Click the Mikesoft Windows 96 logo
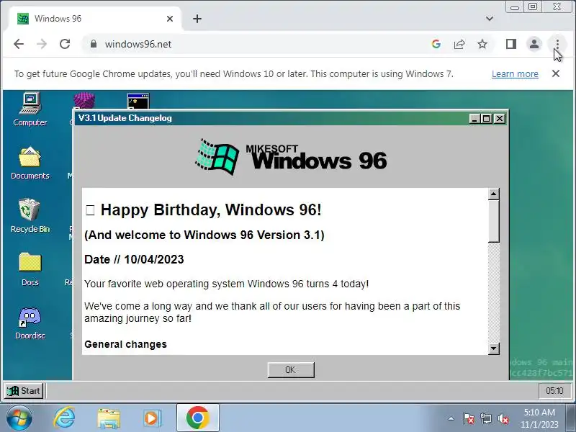 (x=291, y=156)
